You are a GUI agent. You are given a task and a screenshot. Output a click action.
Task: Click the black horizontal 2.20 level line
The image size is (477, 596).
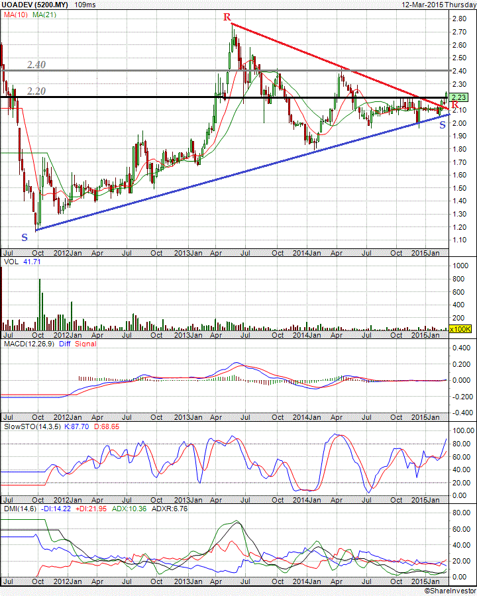pyautogui.click(x=225, y=97)
